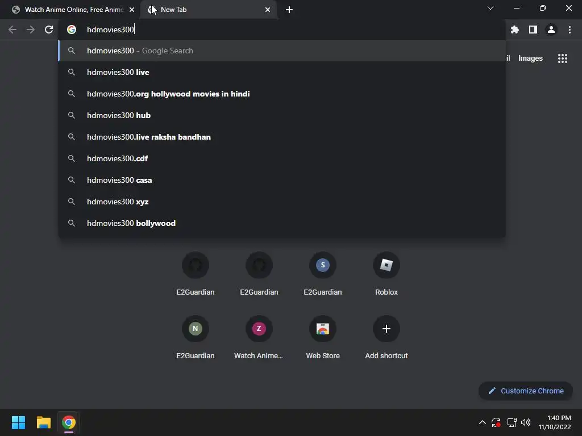Open the Windows Start menu
Screen dimensions: 582x436
click(18, 422)
